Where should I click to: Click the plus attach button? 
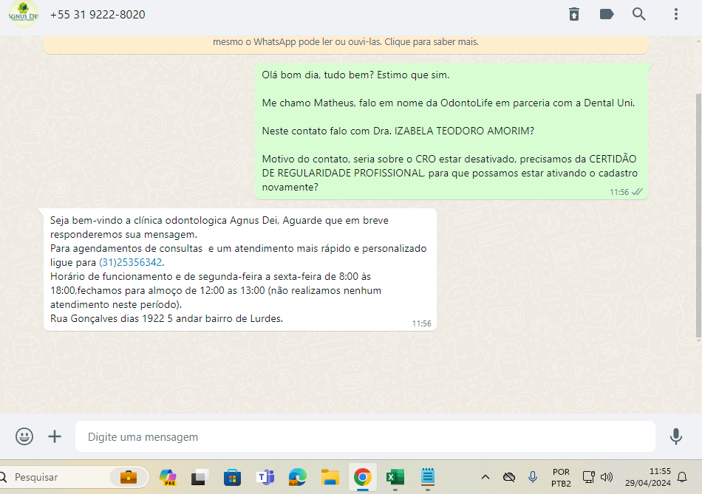[55, 436]
